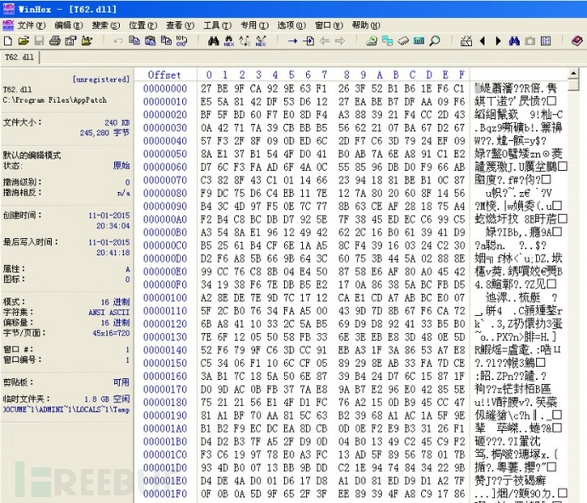This screenshot has width=587, height=503.
Task: Click the Offset column header
Action: [x=164, y=75]
